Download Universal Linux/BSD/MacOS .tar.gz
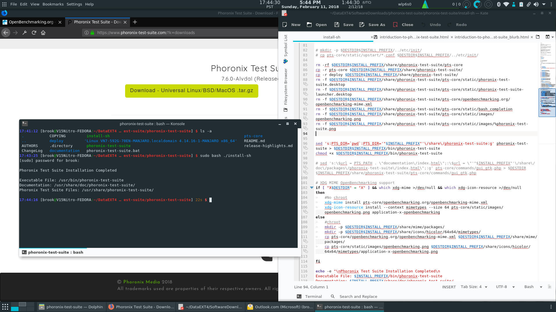This screenshot has width=556, height=312. [191, 91]
